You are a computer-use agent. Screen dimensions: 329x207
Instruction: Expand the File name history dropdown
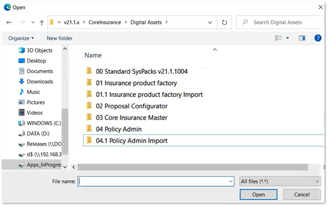(231, 181)
